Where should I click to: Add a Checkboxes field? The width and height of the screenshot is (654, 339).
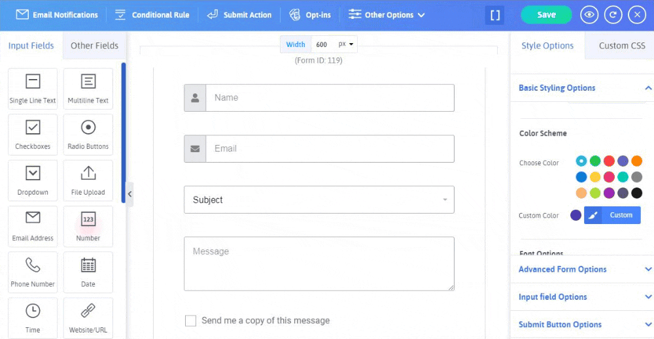(33, 135)
